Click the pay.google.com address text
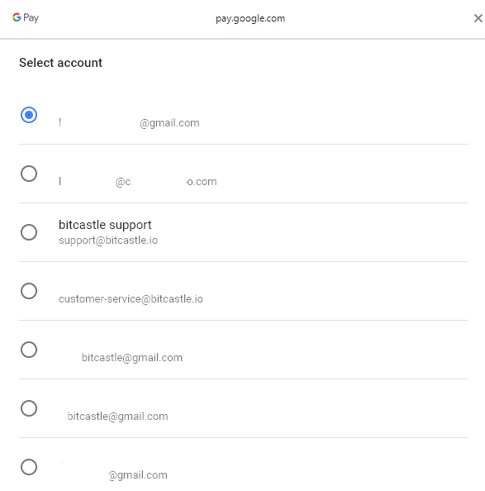Screen dimensions: 485x491 tap(250, 18)
